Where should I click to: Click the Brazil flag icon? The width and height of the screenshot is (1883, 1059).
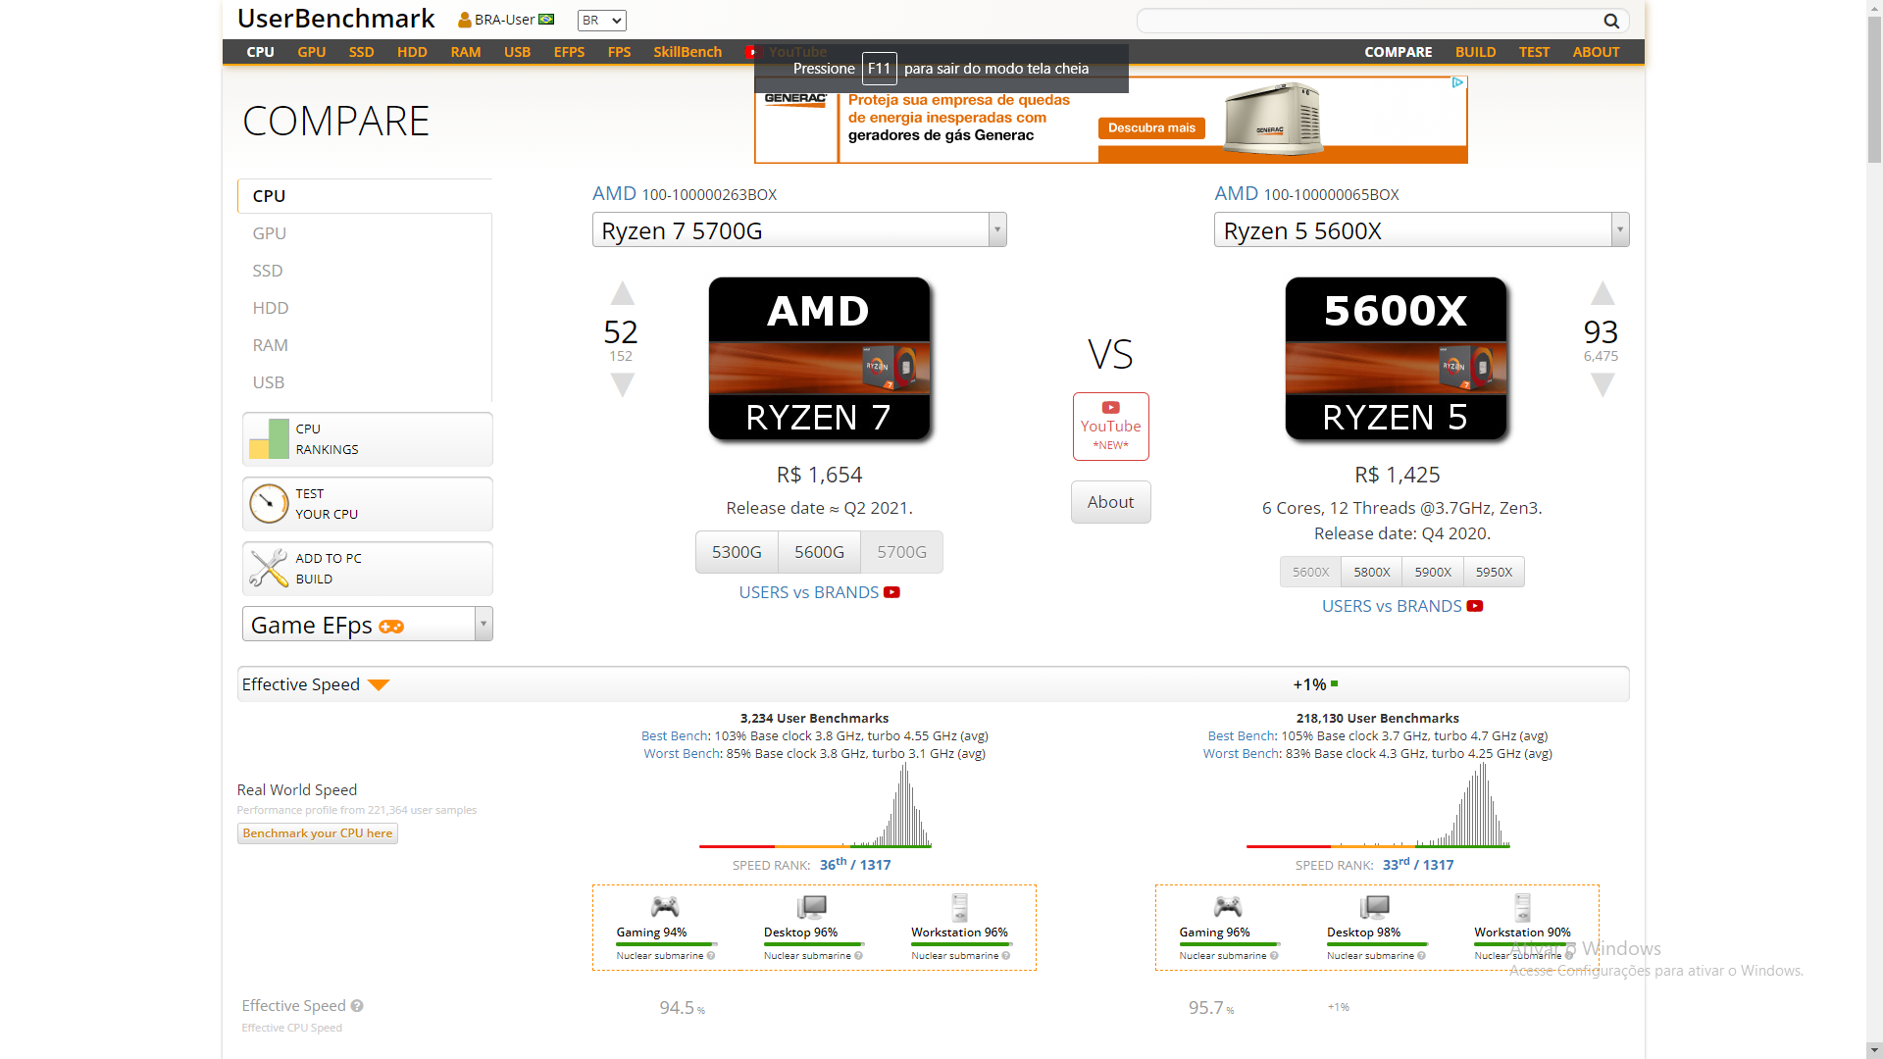tap(546, 20)
